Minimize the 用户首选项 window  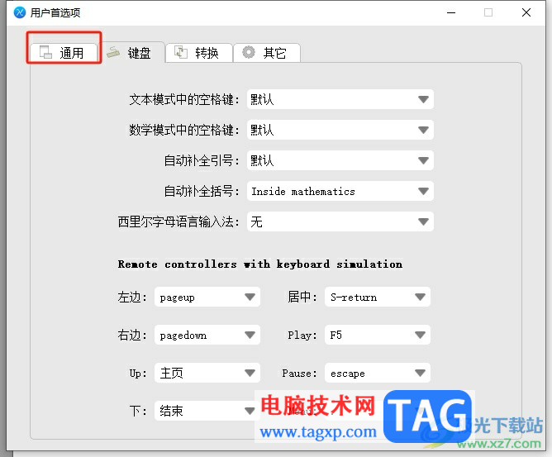coord(451,12)
